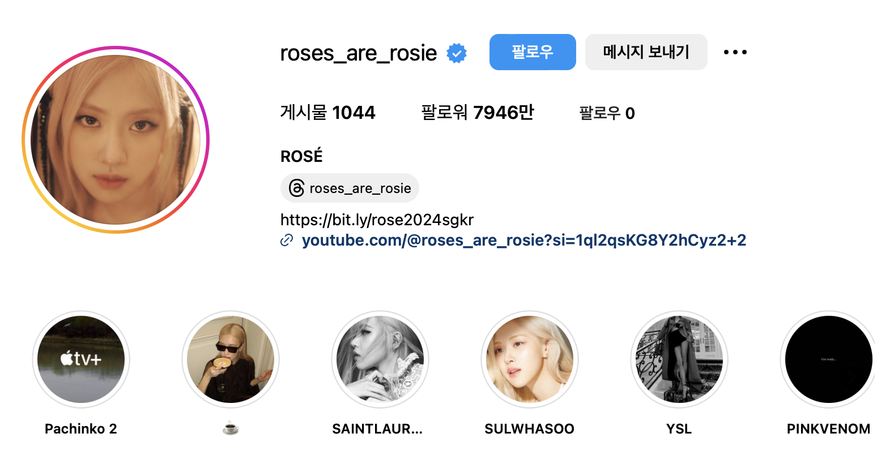Open the PINKVENOM story highlight

click(829, 359)
